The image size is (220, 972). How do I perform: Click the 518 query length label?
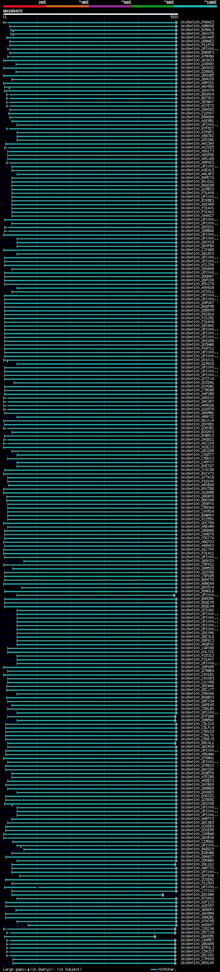[x=173, y=17]
